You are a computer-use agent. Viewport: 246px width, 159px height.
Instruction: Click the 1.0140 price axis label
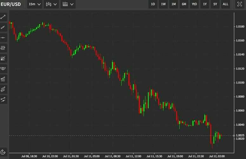(x=240, y=54)
